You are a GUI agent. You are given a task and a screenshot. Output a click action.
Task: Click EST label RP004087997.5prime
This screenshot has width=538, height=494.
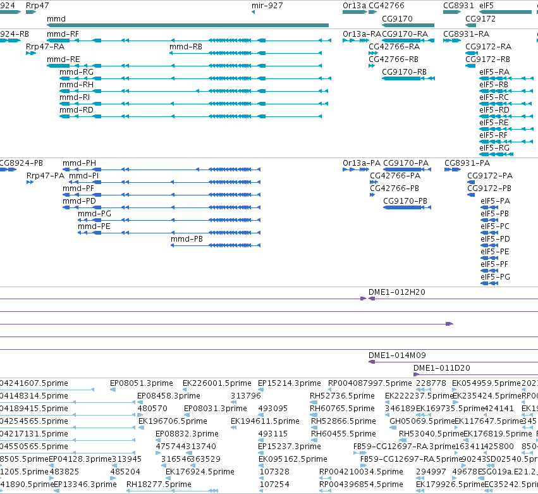(x=370, y=383)
